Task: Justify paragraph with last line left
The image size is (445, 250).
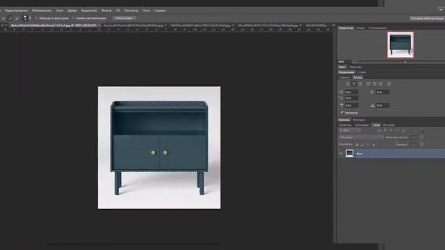Action: pyautogui.click(x=369, y=84)
